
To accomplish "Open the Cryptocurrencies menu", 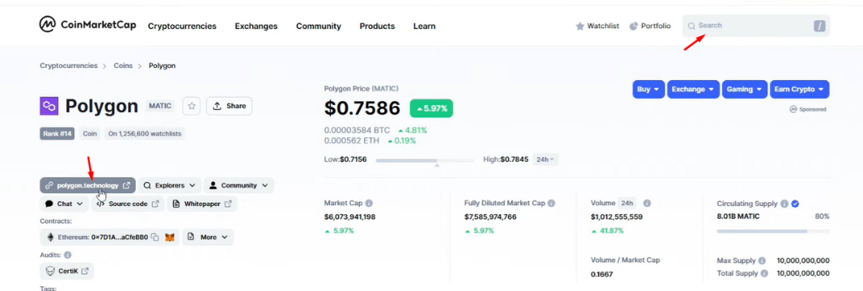I will (x=182, y=26).
